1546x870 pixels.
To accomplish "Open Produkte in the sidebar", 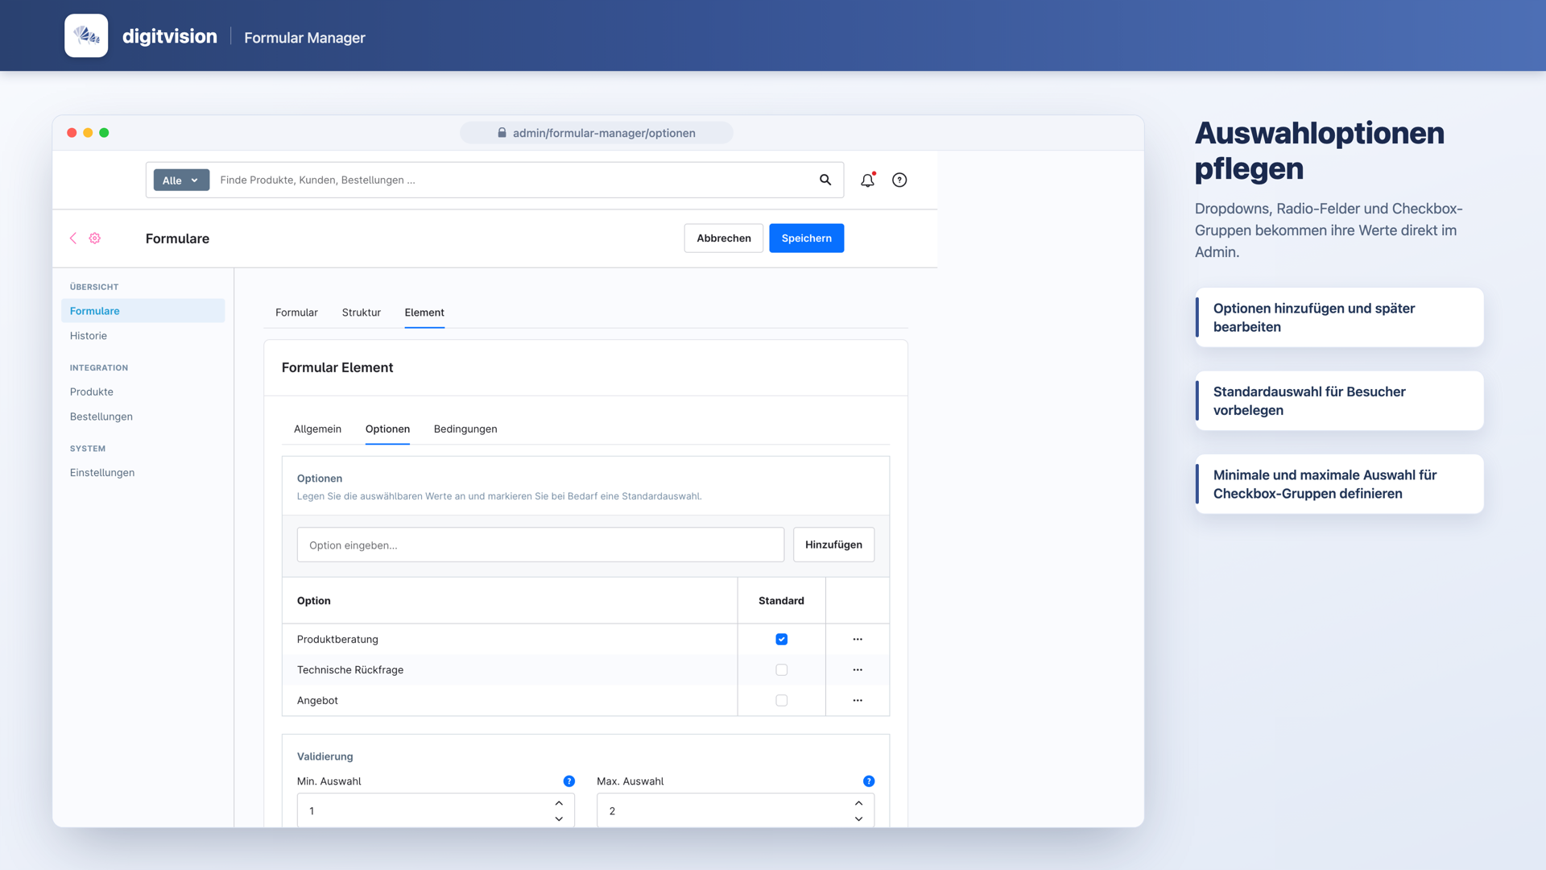I will point(92,391).
